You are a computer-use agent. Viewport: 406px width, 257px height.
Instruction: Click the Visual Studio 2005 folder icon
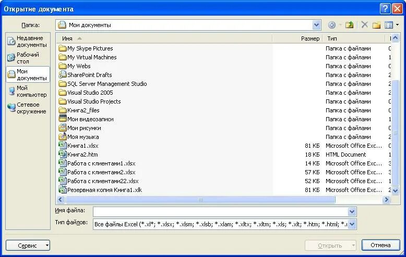tap(63, 93)
